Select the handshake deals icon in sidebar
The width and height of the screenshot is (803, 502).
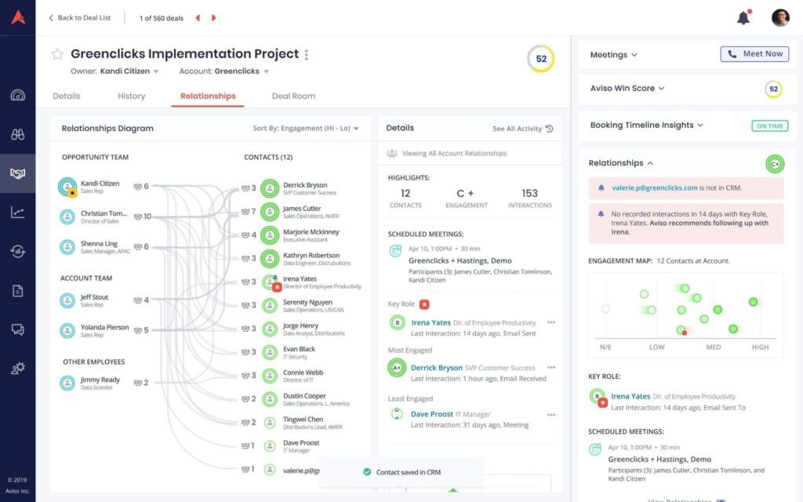[18, 173]
